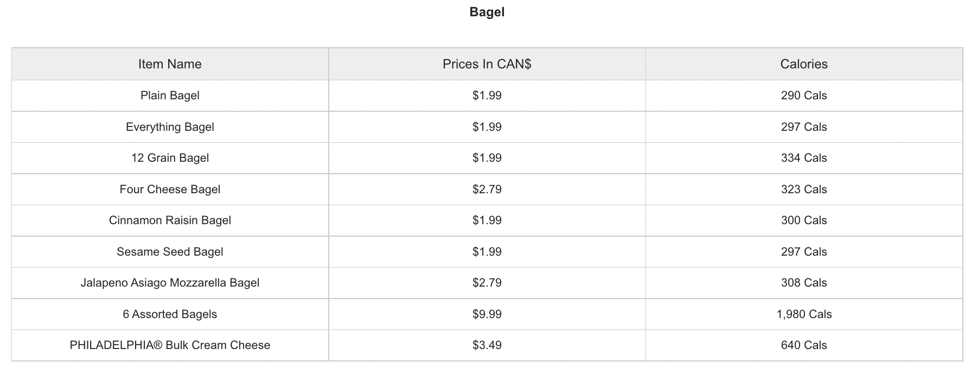Select the 1,980 Cals value
Viewport: 971px width, 368px height.
coord(804,314)
